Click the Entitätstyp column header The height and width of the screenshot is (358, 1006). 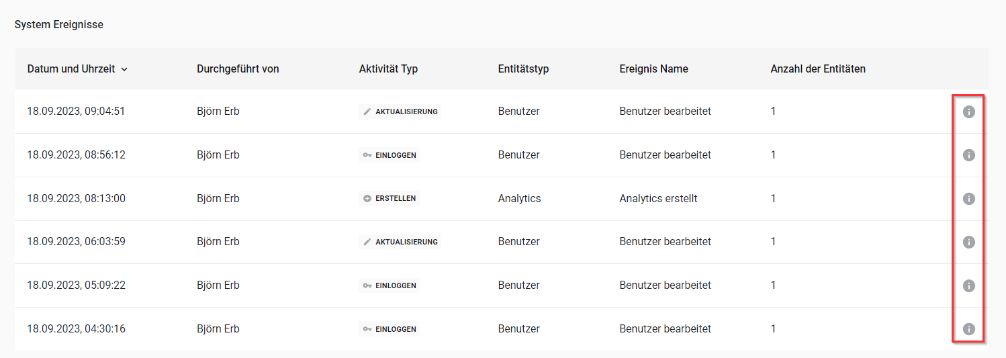523,69
